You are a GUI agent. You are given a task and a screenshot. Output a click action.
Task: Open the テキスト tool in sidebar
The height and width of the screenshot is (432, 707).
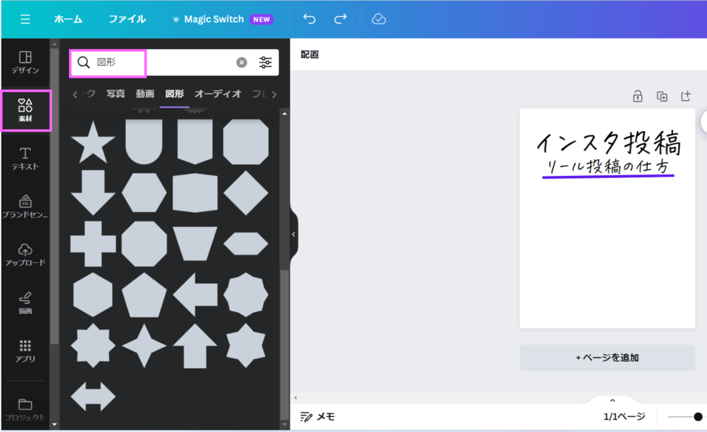(25, 158)
